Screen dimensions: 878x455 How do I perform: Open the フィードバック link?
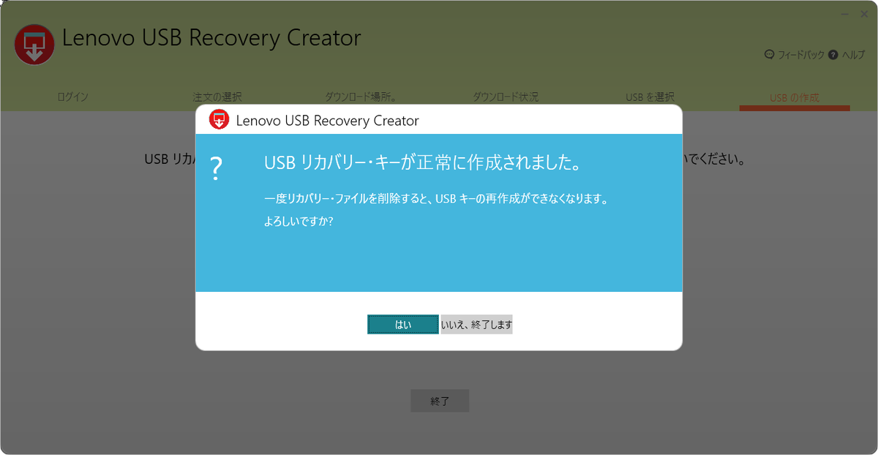tap(800, 55)
